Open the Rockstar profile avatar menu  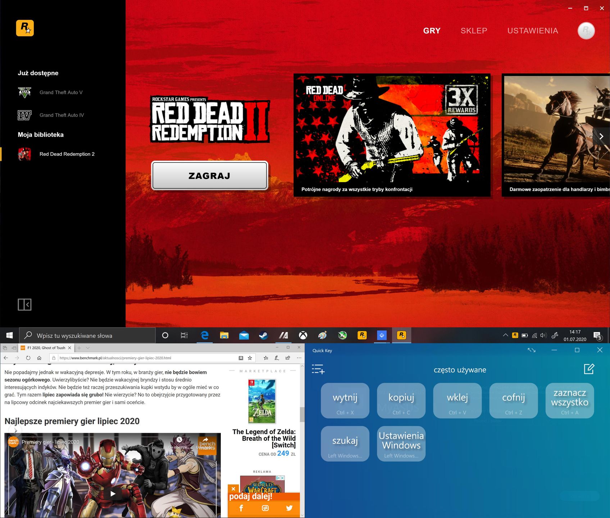click(x=586, y=31)
